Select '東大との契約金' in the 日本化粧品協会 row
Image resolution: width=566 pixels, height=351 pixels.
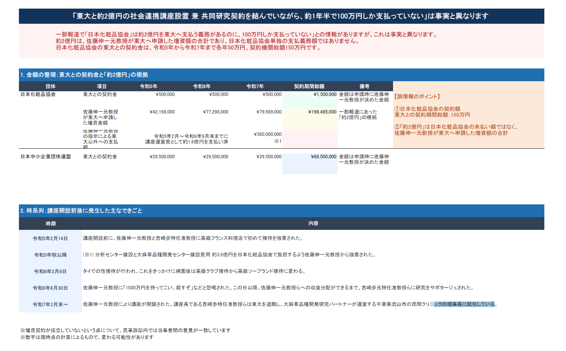click(100, 94)
